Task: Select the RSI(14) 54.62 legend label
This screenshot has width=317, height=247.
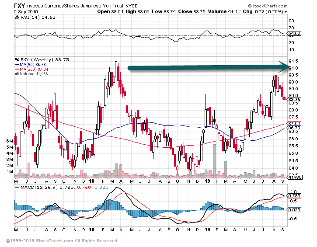Action: (38, 17)
